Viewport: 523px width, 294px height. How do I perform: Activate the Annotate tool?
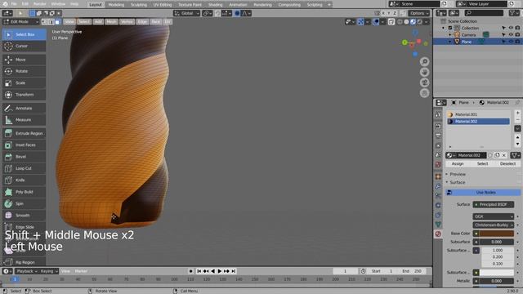click(24, 109)
